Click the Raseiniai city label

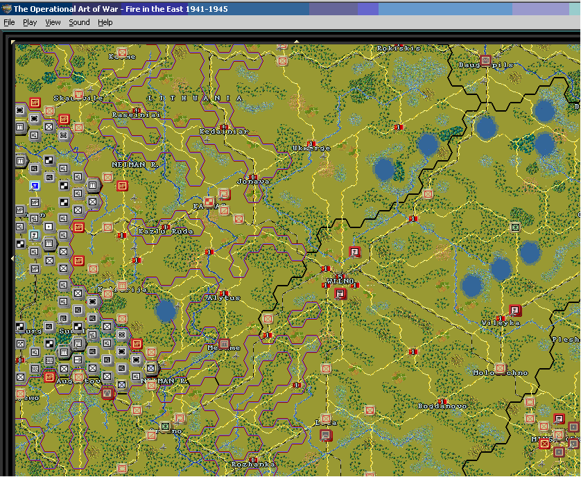click(137, 115)
